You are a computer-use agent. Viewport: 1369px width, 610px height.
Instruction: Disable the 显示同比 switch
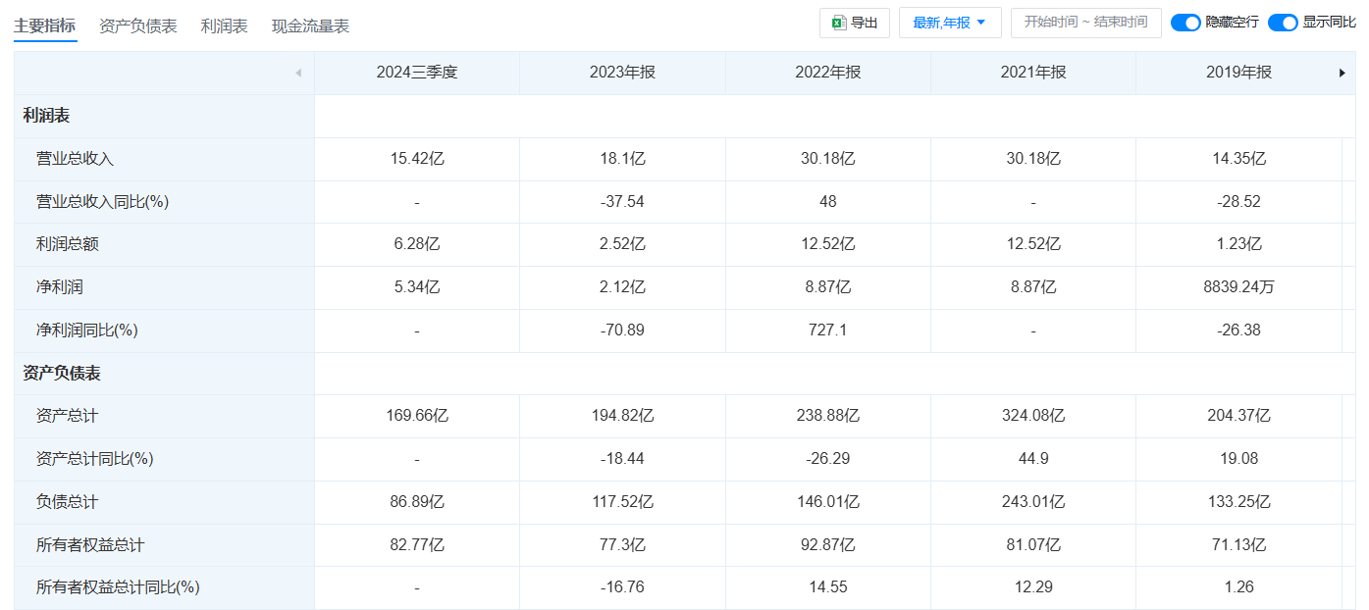1283,23
